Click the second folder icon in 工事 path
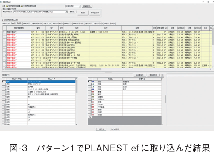 [22, 6]
